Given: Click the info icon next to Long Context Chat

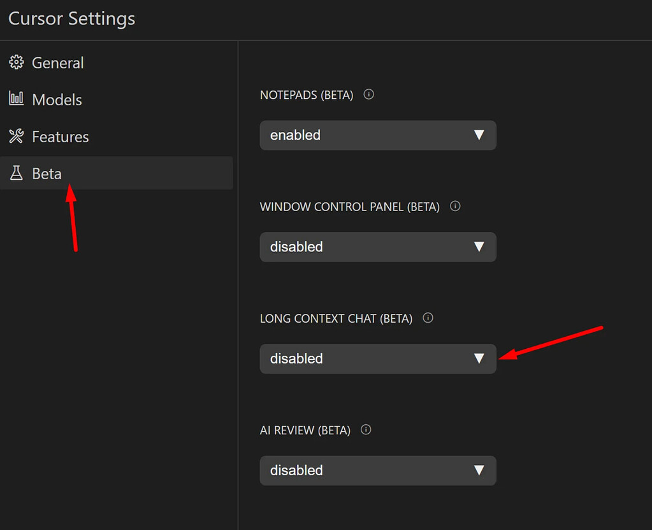Looking at the screenshot, I should [x=428, y=318].
